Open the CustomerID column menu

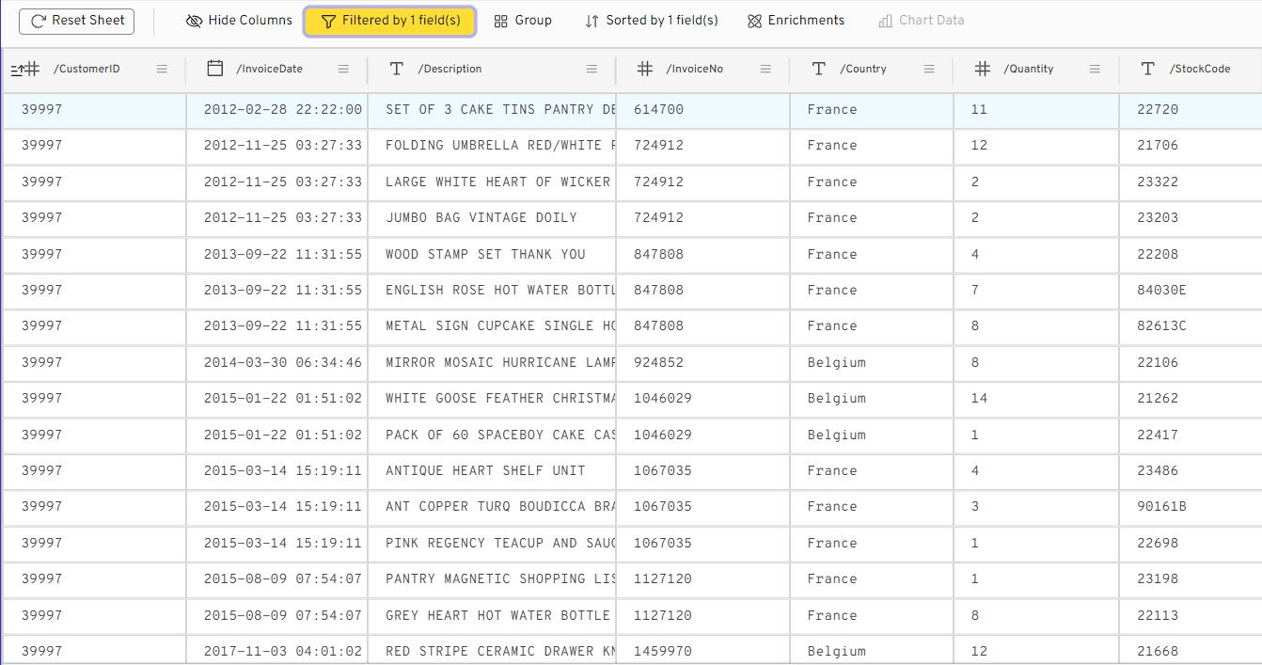(x=162, y=68)
